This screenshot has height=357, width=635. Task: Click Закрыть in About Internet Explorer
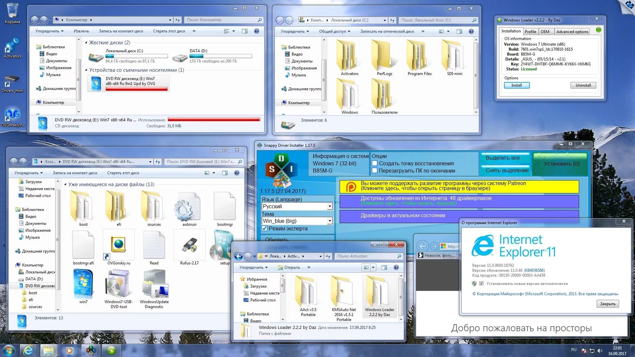[608, 304]
